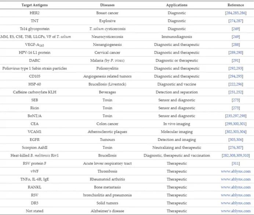Click the Applications column header
254x215 pixels.
tap(177, 5)
